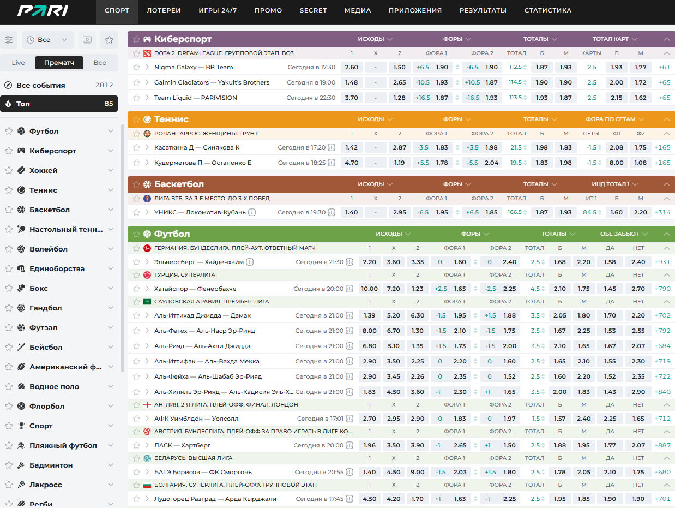Screen dimensions: 675x508
Task: Click the Бадминтон shuttlecock icon in sidebar
Action: point(21,465)
